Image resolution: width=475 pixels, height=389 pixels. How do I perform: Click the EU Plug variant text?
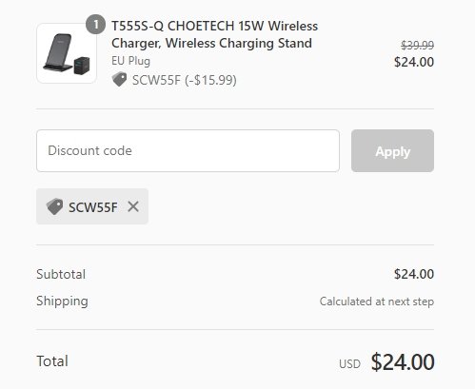tap(130, 61)
